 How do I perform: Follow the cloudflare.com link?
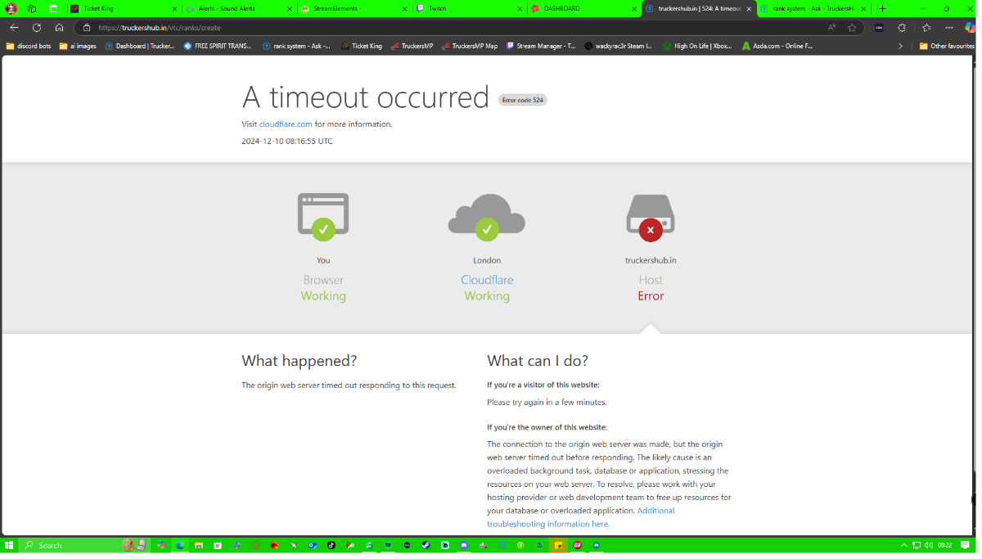click(286, 124)
